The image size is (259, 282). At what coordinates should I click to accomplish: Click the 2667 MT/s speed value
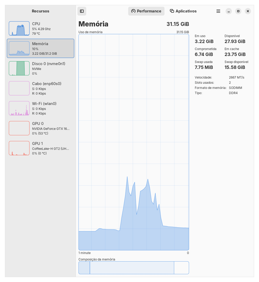[x=236, y=77]
